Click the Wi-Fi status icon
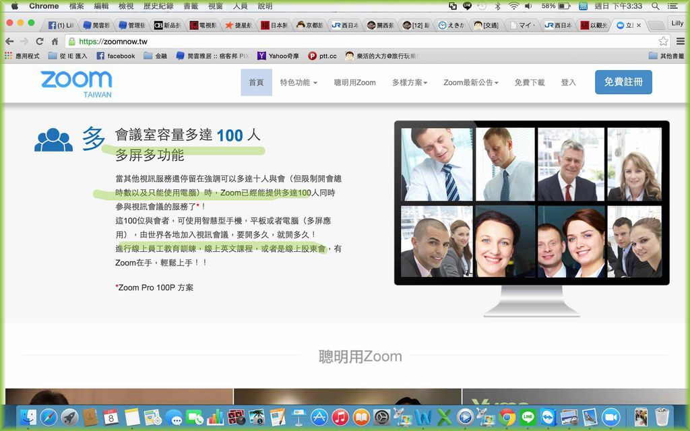 [513, 6]
